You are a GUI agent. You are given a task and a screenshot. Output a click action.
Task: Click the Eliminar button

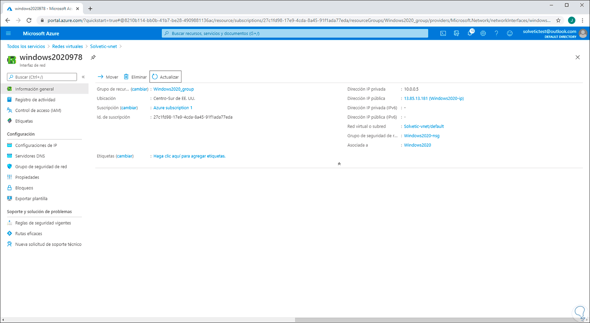pos(135,77)
